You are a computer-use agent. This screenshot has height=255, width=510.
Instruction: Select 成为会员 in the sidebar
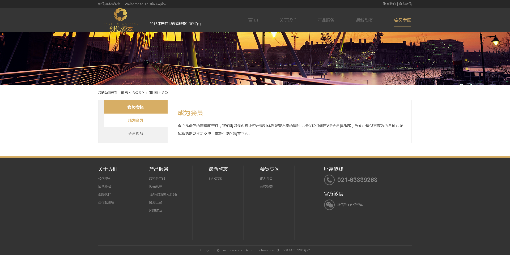(x=135, y=120)
